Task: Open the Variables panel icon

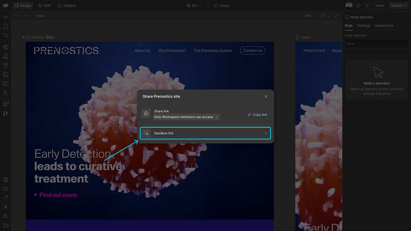Action: (x=6, y=56)
